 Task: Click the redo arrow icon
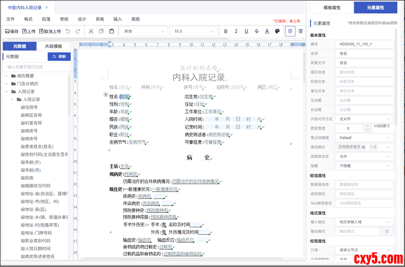coord(78,31)
